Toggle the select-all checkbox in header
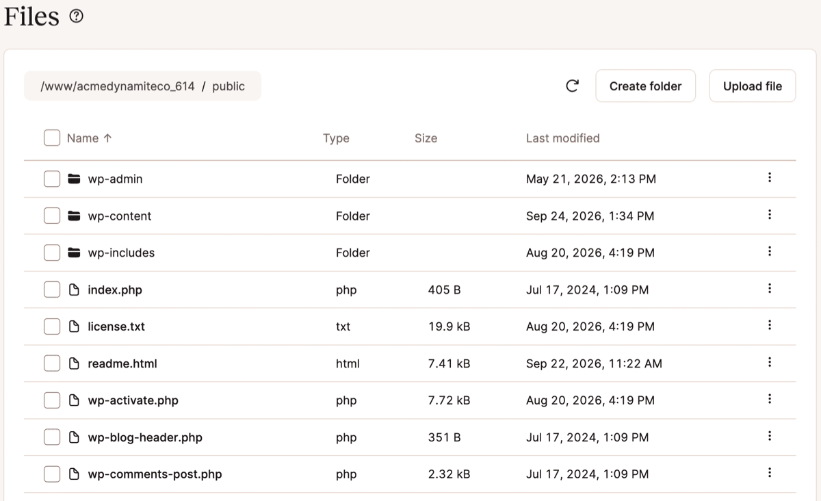Screen dimensions: 821x501 click(52, 138)
